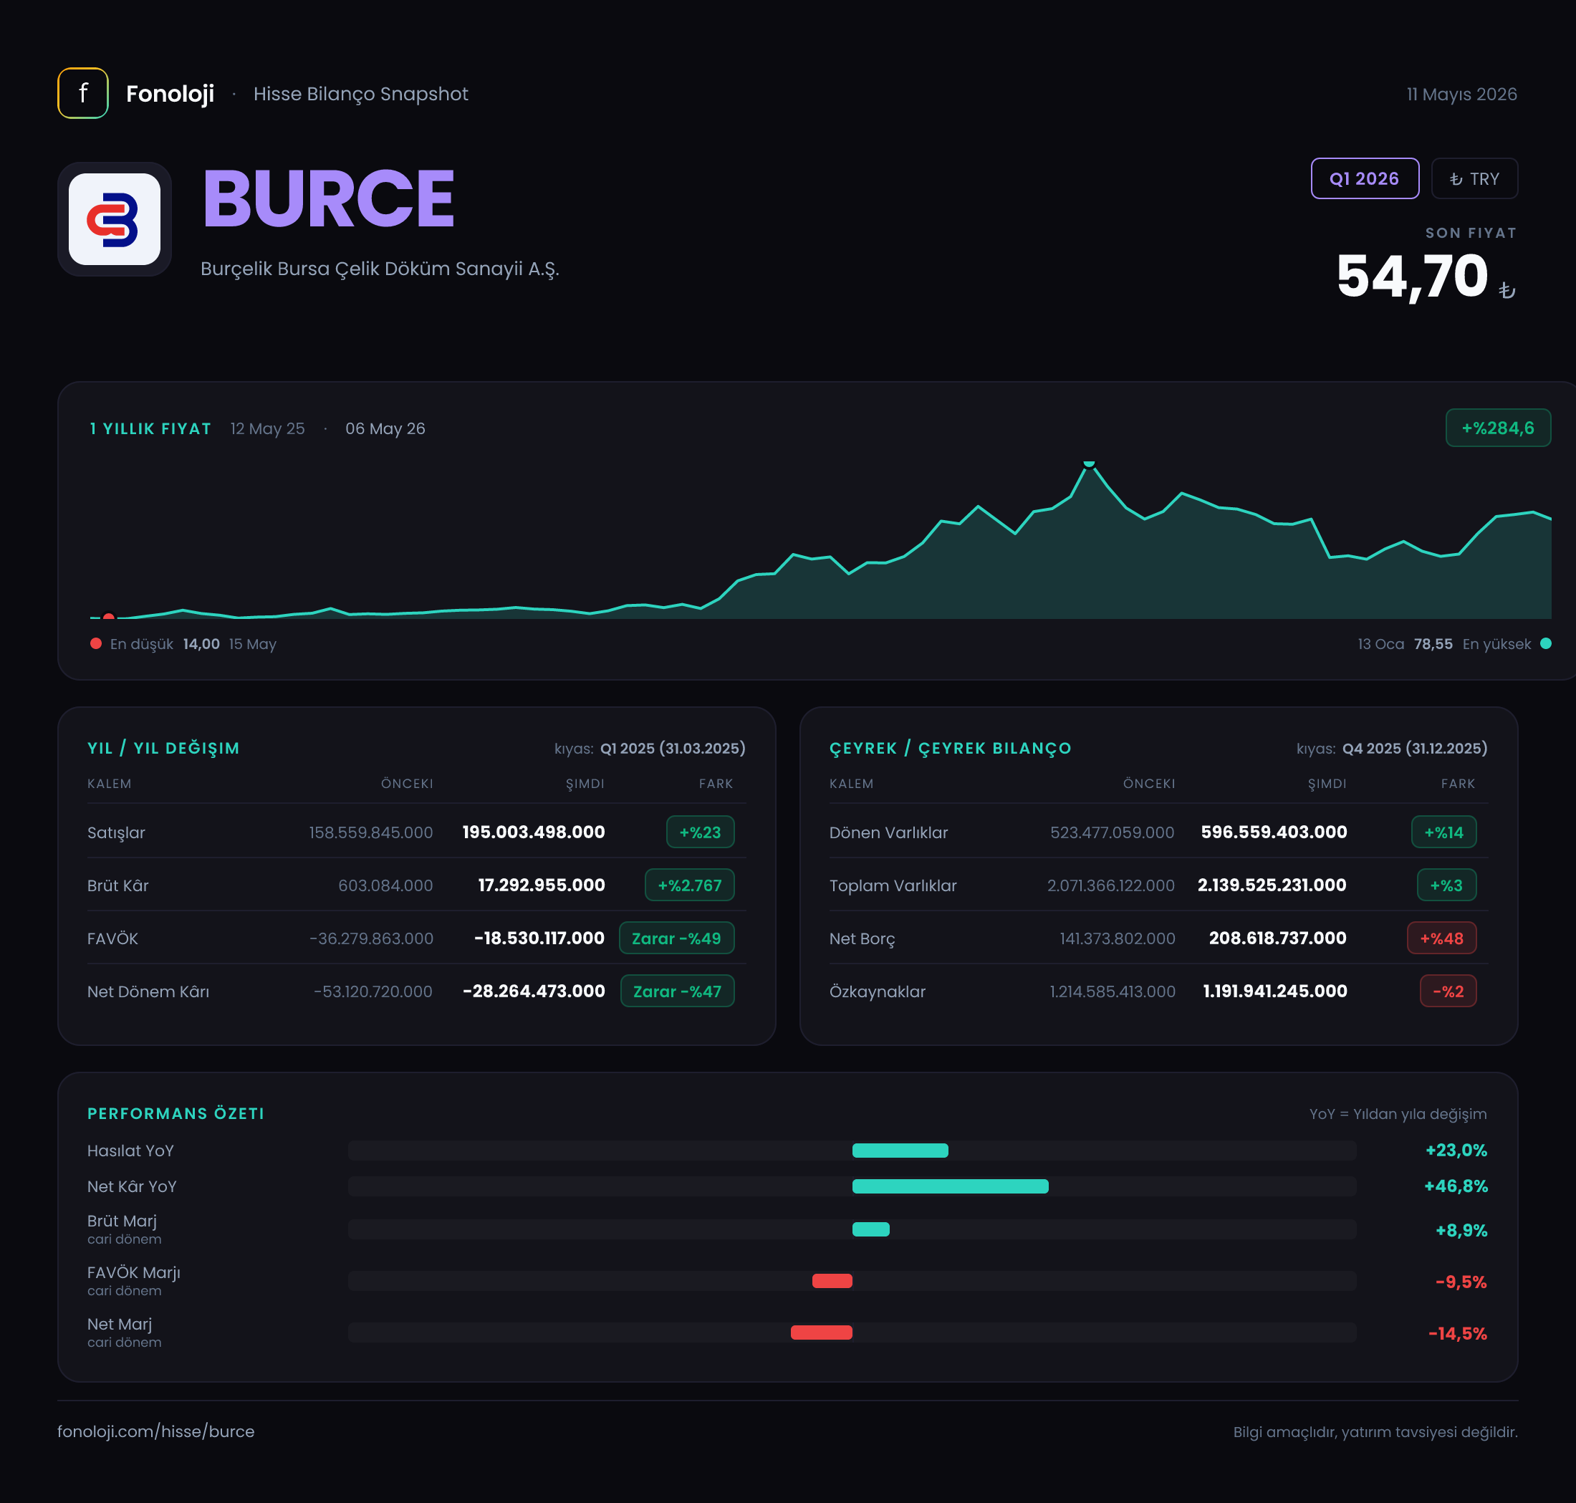Click the 'Özkaynaklar' row label
The width and height of the screenshot is (1576, 1503).
[x=878, y=991]
